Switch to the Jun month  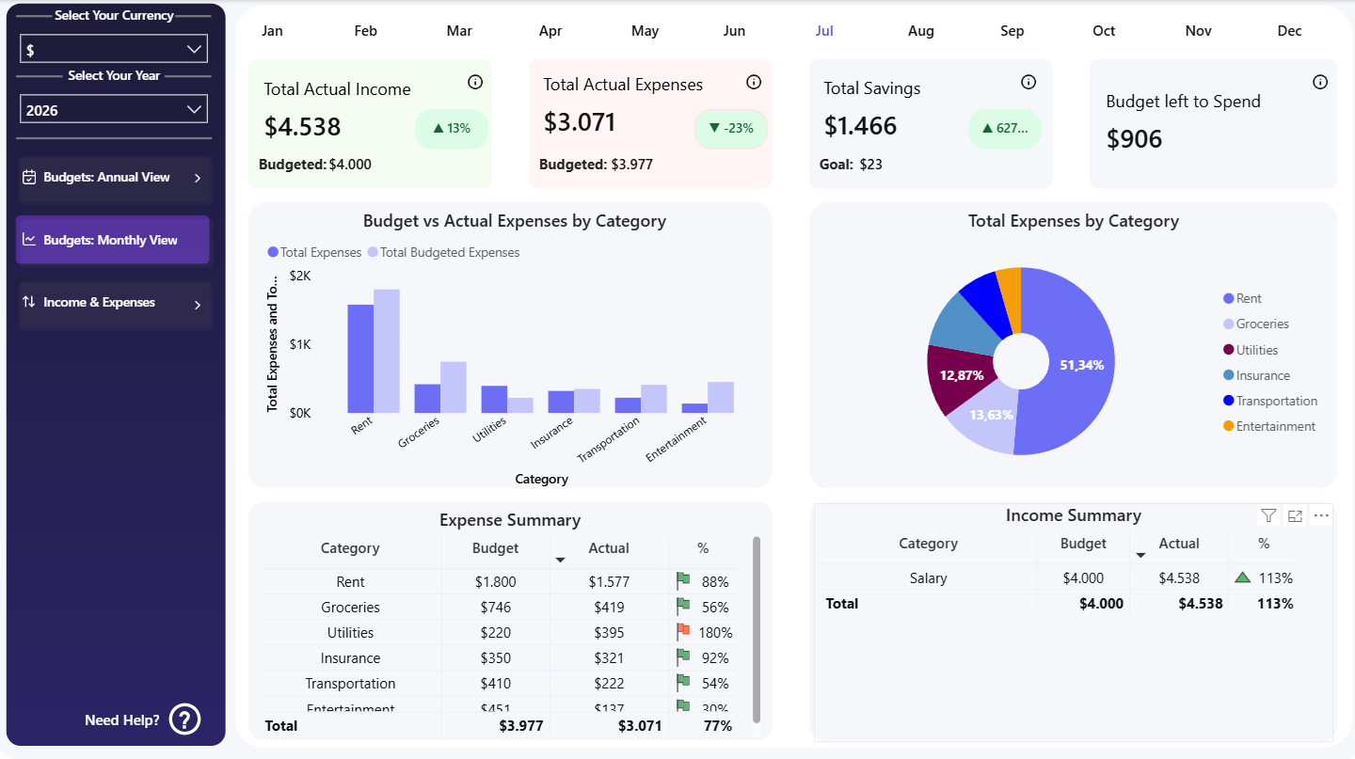tap(734, 31)
